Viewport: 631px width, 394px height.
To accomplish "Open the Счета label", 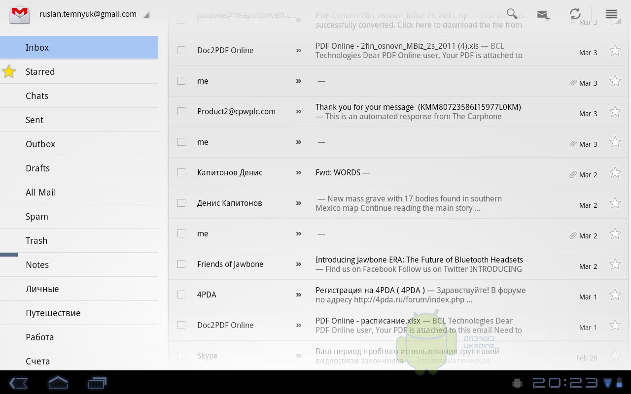I will (x=79, y=361).
